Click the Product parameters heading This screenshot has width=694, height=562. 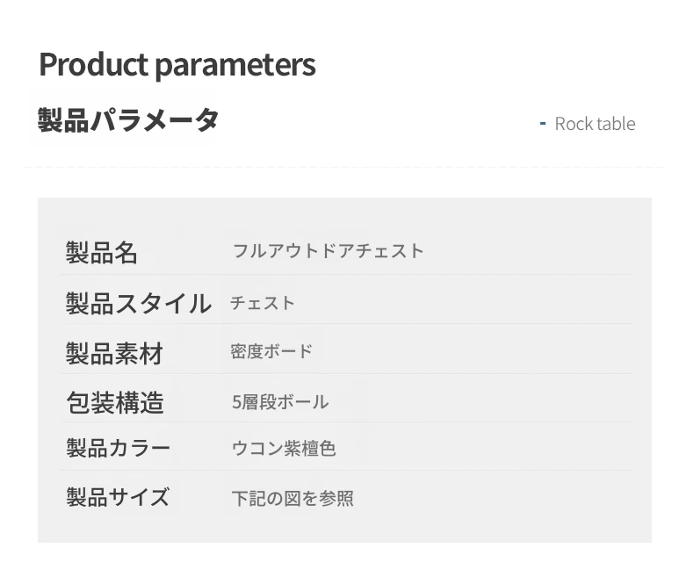coord(177,65)
